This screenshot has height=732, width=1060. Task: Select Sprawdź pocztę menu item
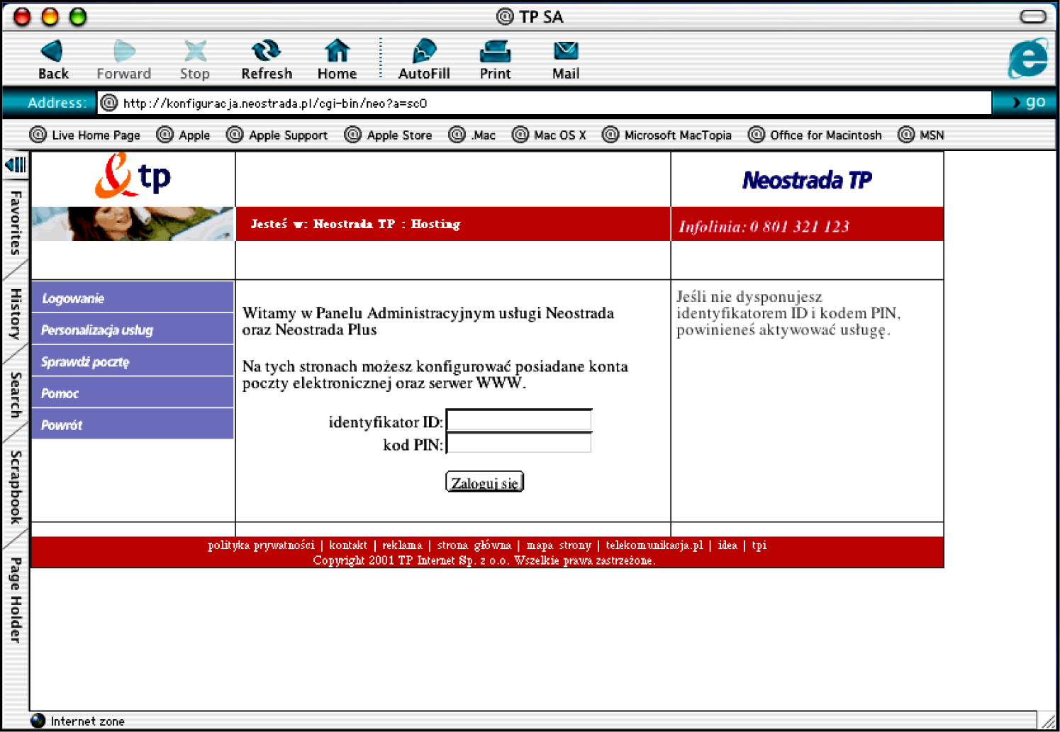point(133,361)
